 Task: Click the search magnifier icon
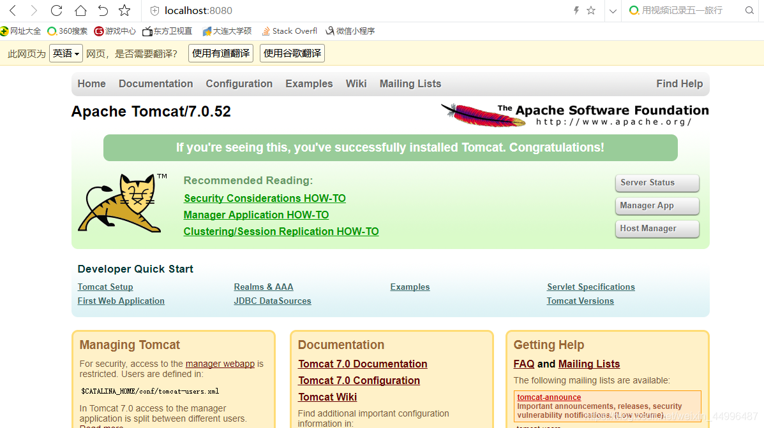pos(749,10)
